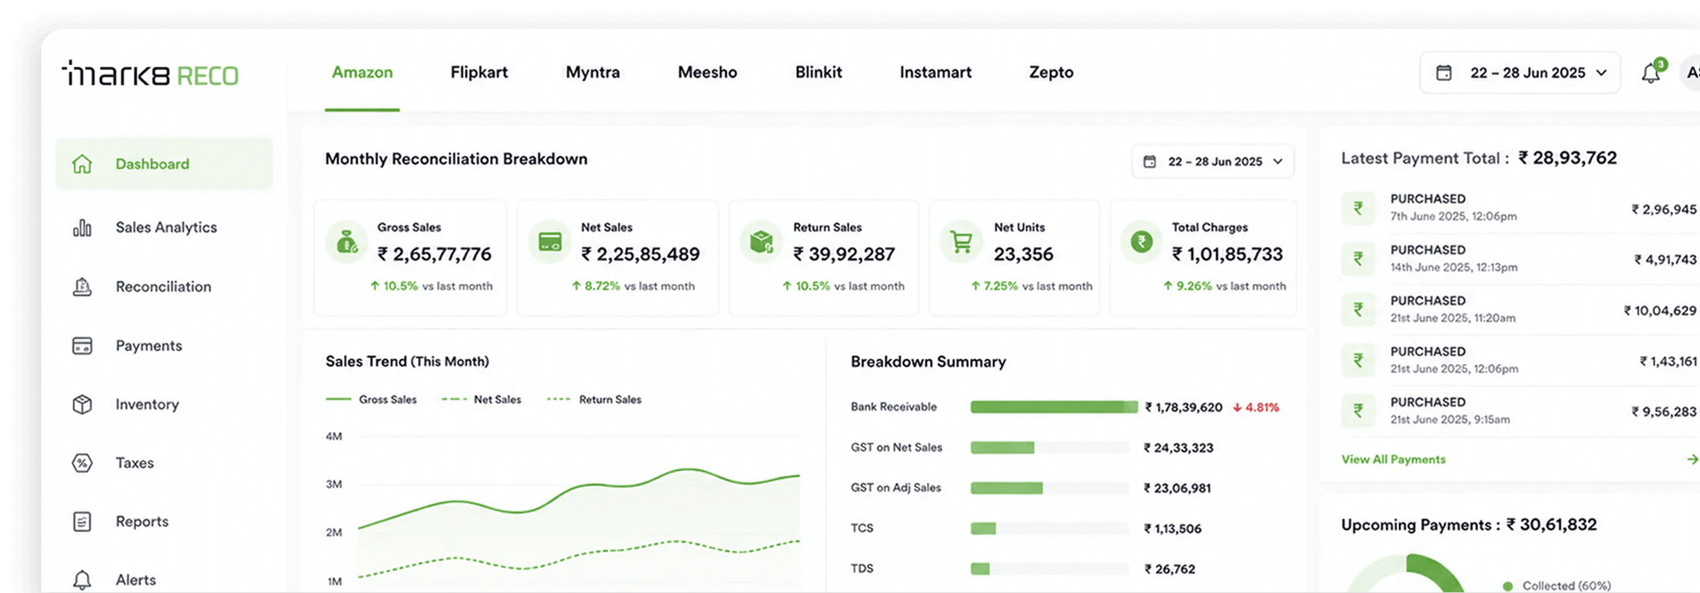1700x593 pixels.
Task: Click the Sales Analytics bar chart icon
Action: 82,228
